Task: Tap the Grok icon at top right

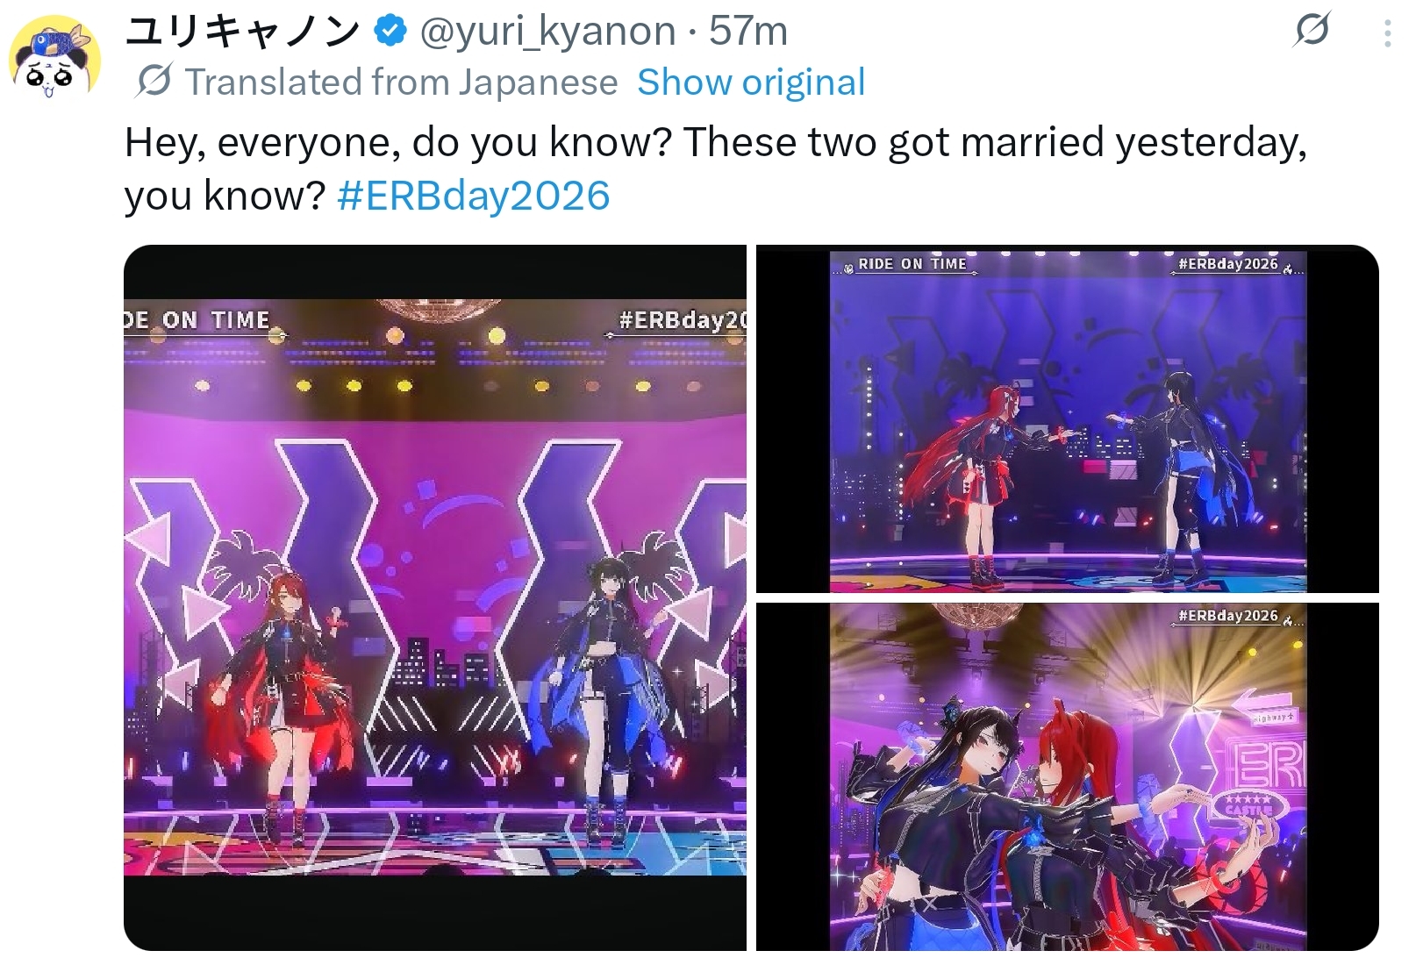Action: [1312, 32]
